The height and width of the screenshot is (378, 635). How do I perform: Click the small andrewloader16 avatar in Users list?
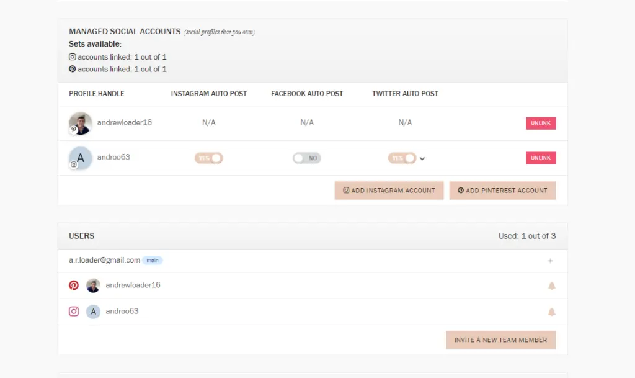point(93,286)
